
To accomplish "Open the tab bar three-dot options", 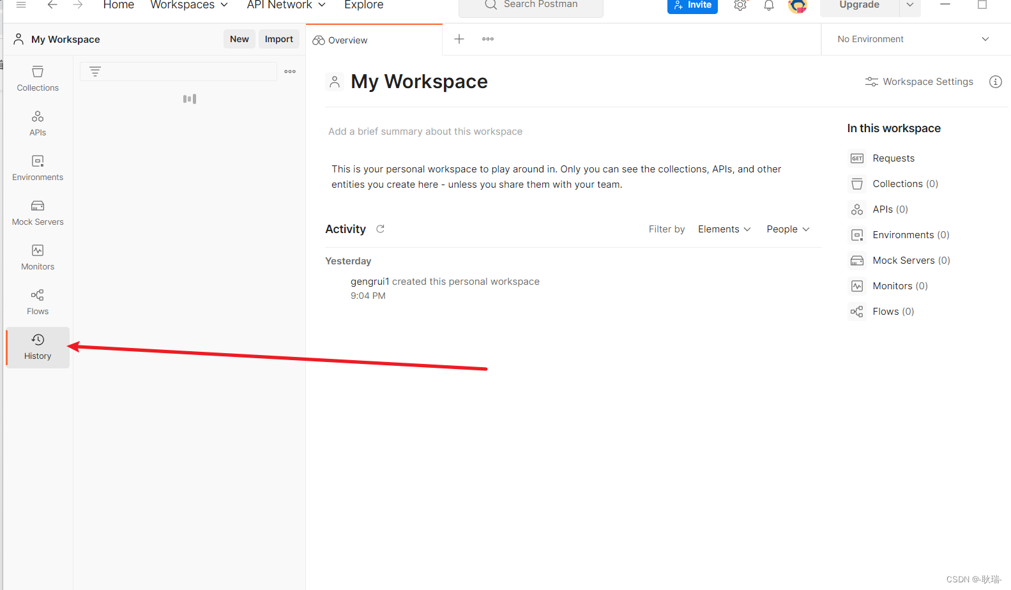I will tap(488, 39).
